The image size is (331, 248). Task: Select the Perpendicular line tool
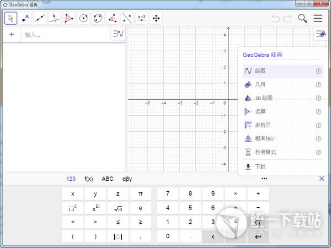(55, 18)
